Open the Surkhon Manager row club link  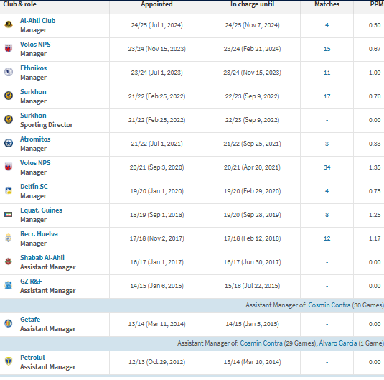point(33,92)
